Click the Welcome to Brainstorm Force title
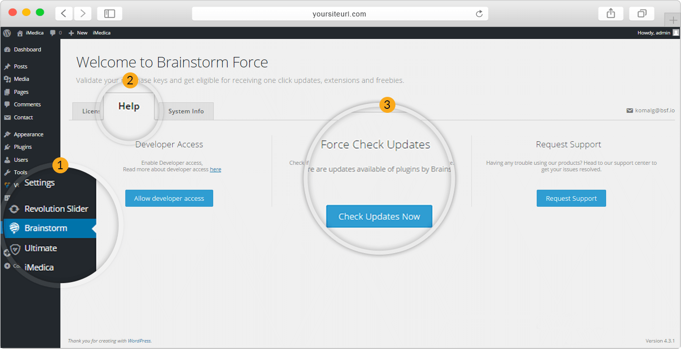 coord(172,62)
